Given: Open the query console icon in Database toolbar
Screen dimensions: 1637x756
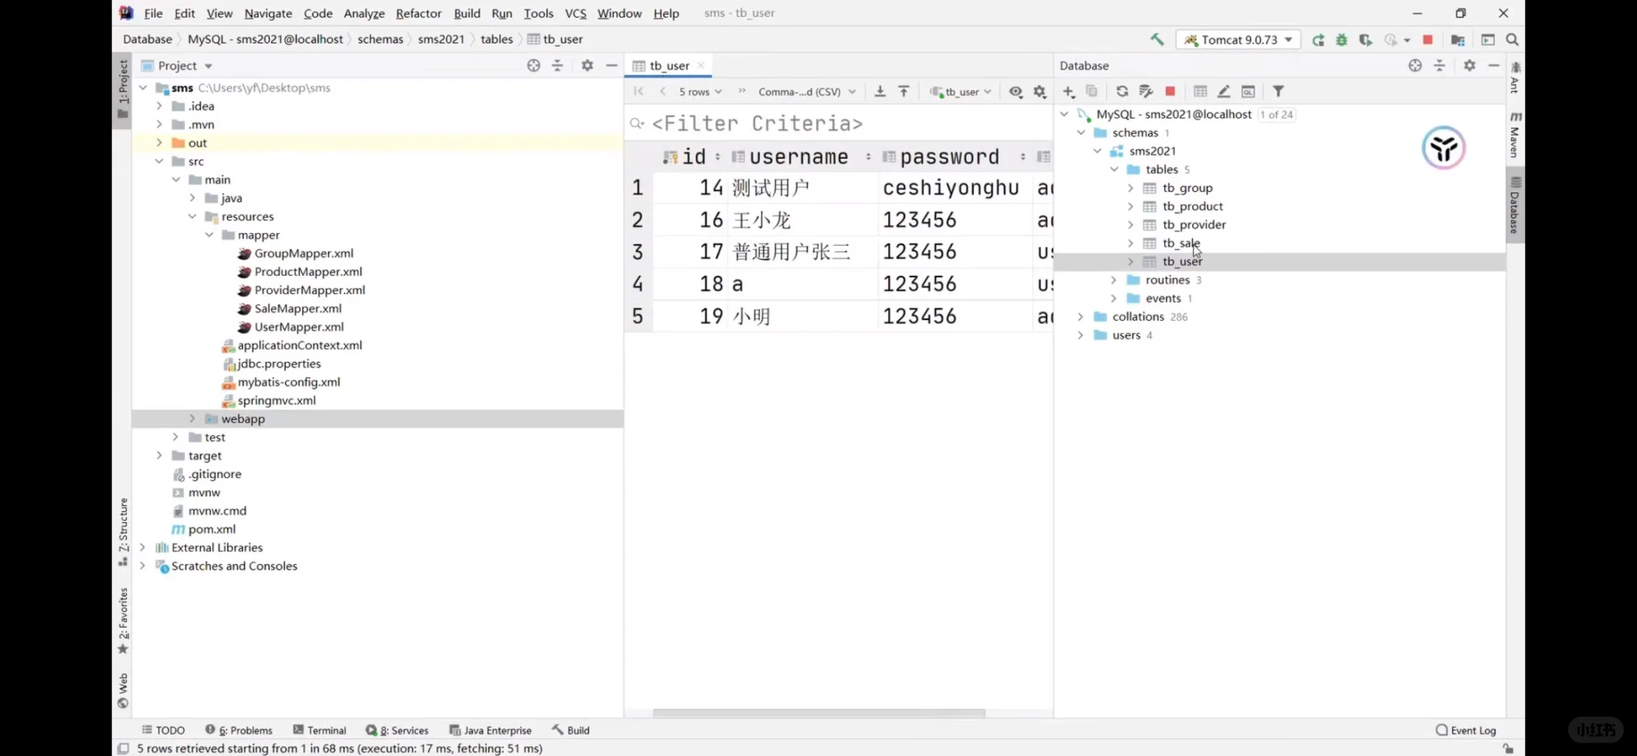Looking at the screenshot, I should pyautogui.click(x=1248, y=92).
